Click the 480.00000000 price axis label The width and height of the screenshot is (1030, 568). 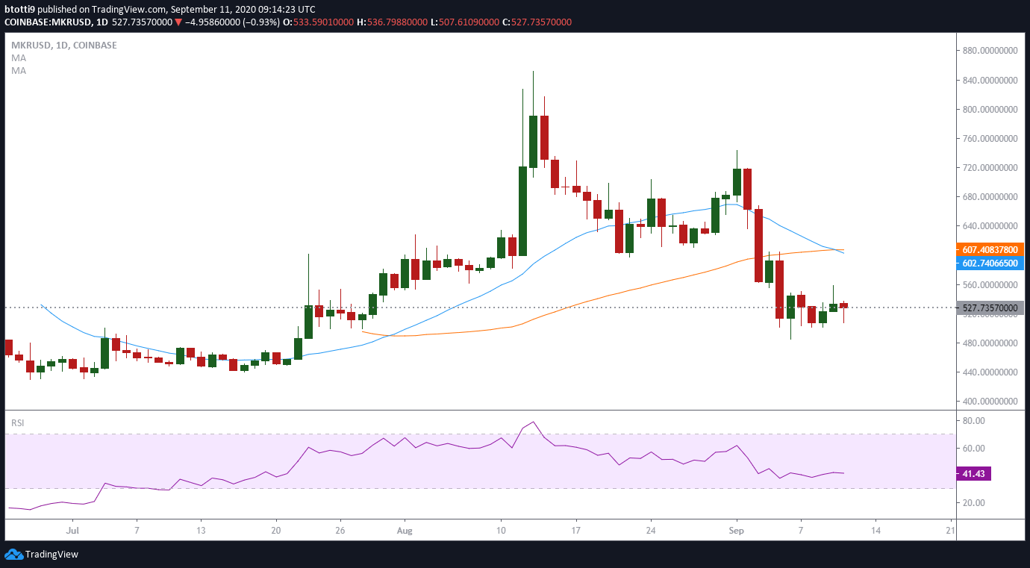click(x=990, y=343)
